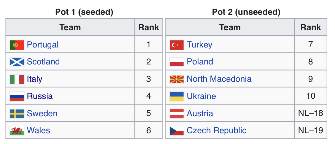The width and height of the screenshot is (335, 144).
Task: Follow the Sweden link
Action: pyautogui.click(x=42, y=113)
